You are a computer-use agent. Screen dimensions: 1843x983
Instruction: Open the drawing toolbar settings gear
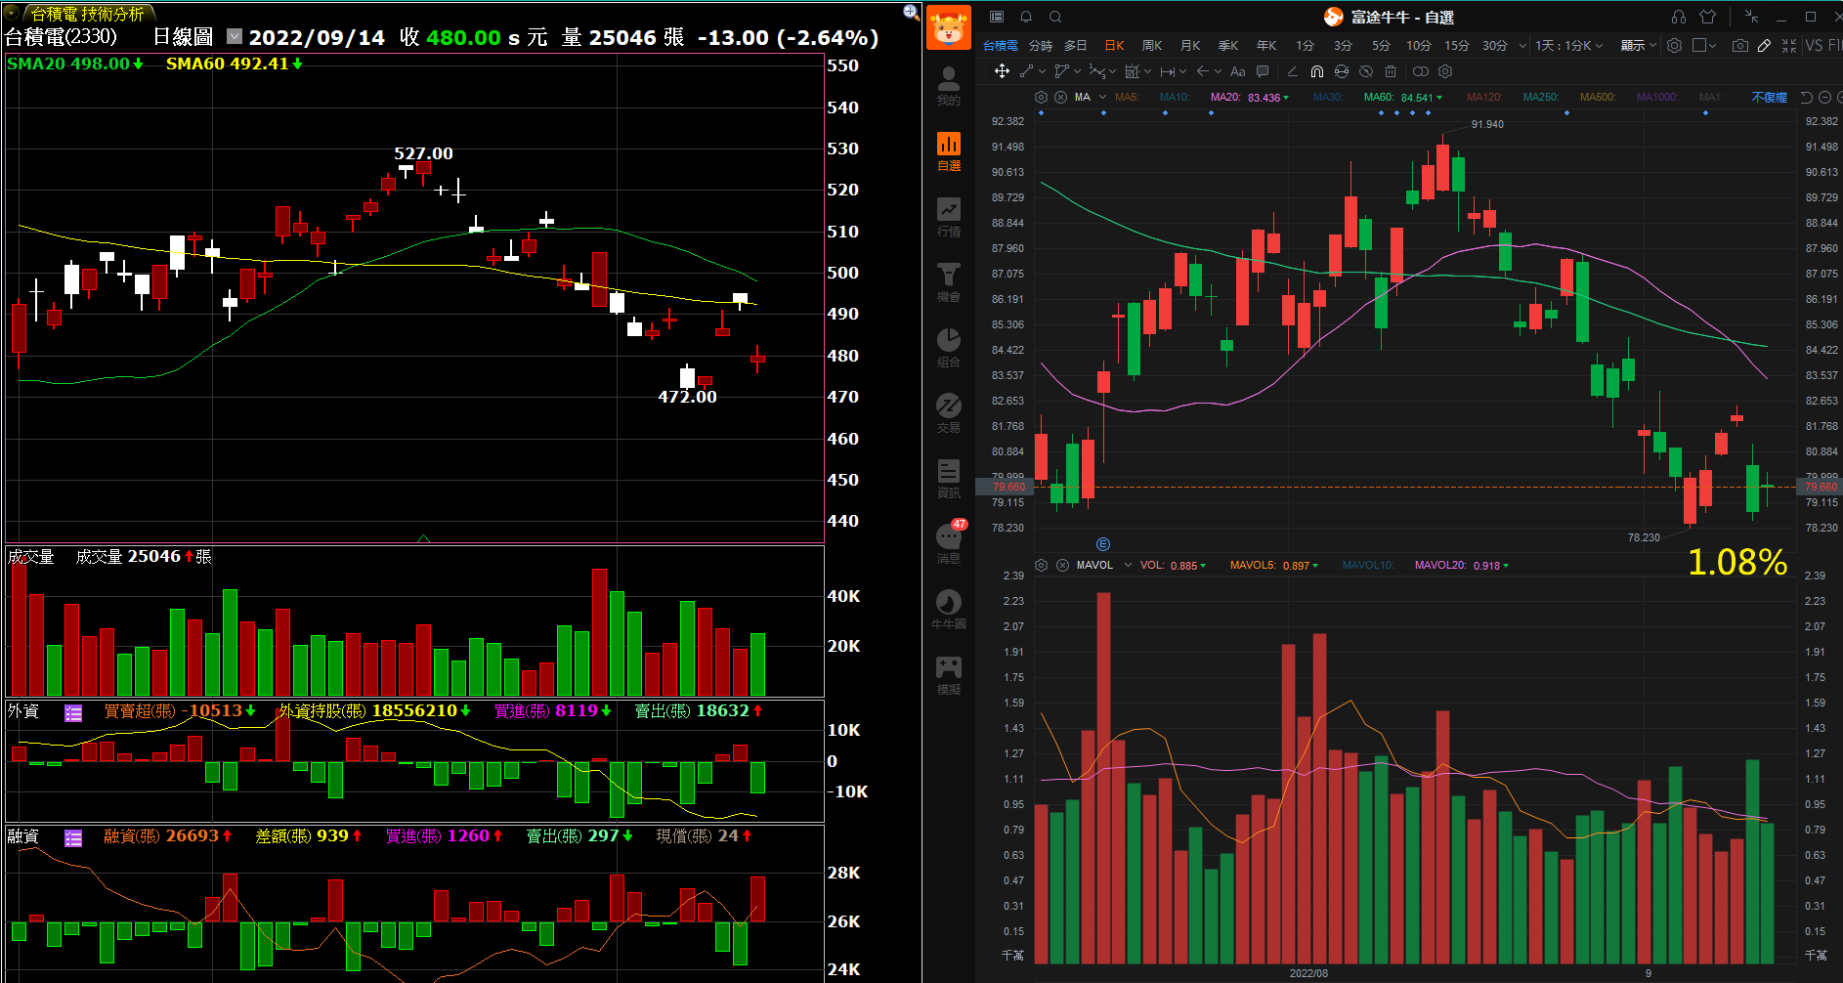click(1445, 71)
